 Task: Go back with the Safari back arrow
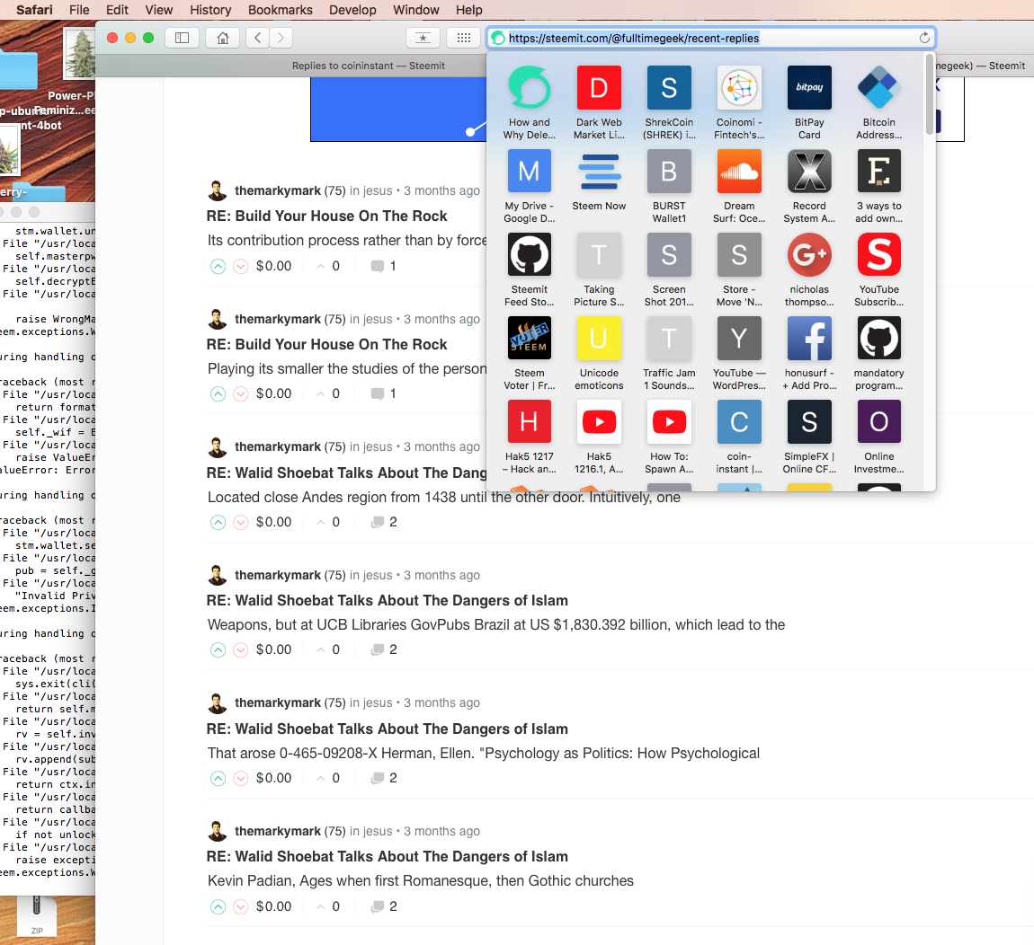coord(258,39)
